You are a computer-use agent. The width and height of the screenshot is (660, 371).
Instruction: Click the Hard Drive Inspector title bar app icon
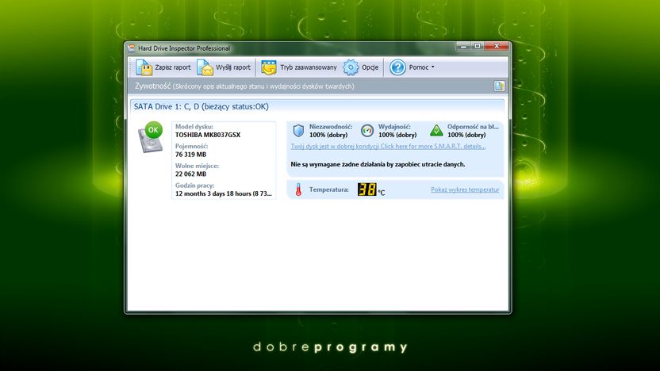tap(132, 48)
